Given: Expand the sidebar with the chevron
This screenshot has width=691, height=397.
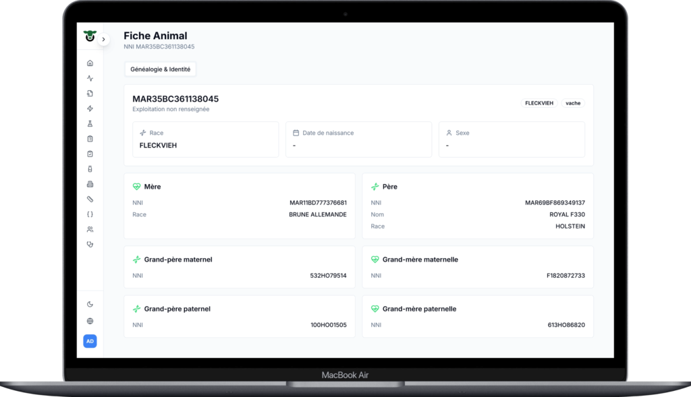Looking at the screenshot, I should click(x=103, y=39).
